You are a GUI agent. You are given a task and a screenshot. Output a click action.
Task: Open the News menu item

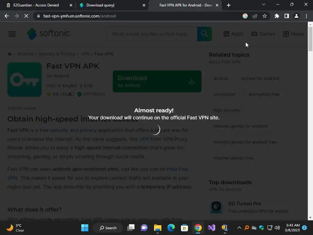point(294,34)
